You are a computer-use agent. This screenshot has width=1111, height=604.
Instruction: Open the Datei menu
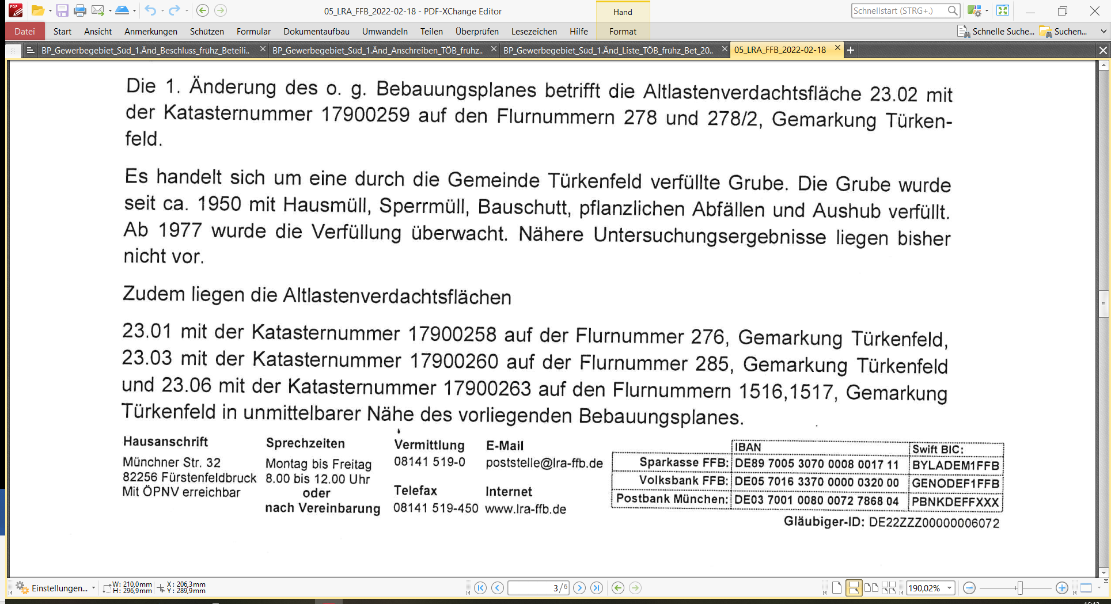(25, 32)
